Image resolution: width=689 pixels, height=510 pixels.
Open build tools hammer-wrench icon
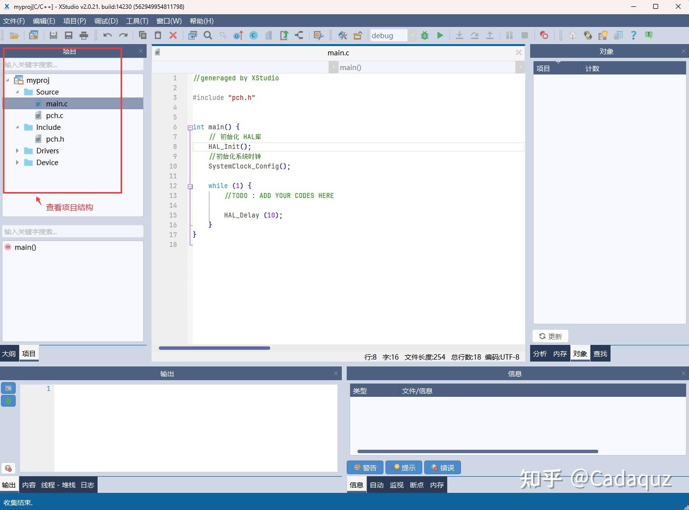pyautogui.click(x=343, y=35)
